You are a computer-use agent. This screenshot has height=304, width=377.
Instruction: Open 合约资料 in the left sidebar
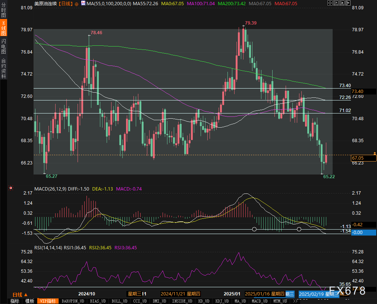point(3,68)
